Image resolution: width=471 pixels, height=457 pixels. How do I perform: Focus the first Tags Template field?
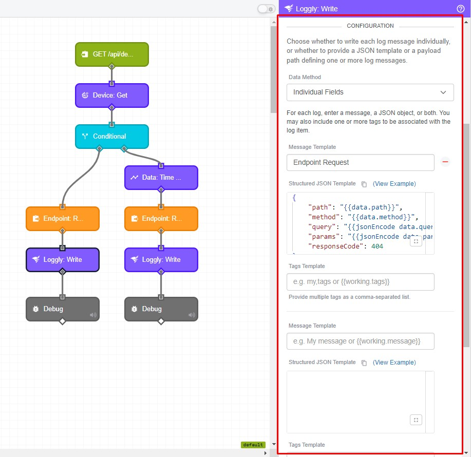[x=361, y=282]
